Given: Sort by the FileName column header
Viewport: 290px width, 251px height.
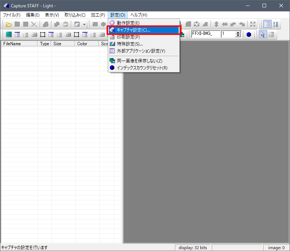Looking at the screenshot, I should (19, 44).
